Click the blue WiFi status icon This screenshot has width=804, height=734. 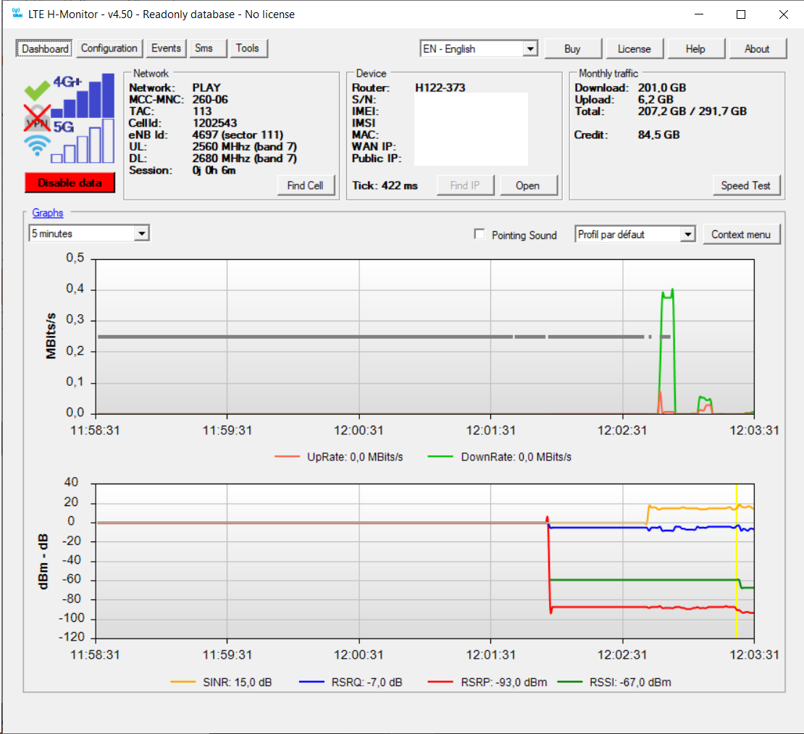(37, 145)
